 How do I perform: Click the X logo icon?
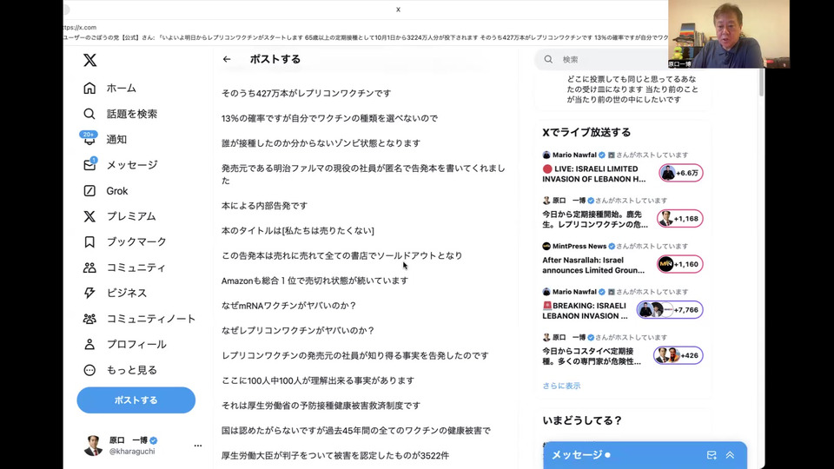coord(89,60)
